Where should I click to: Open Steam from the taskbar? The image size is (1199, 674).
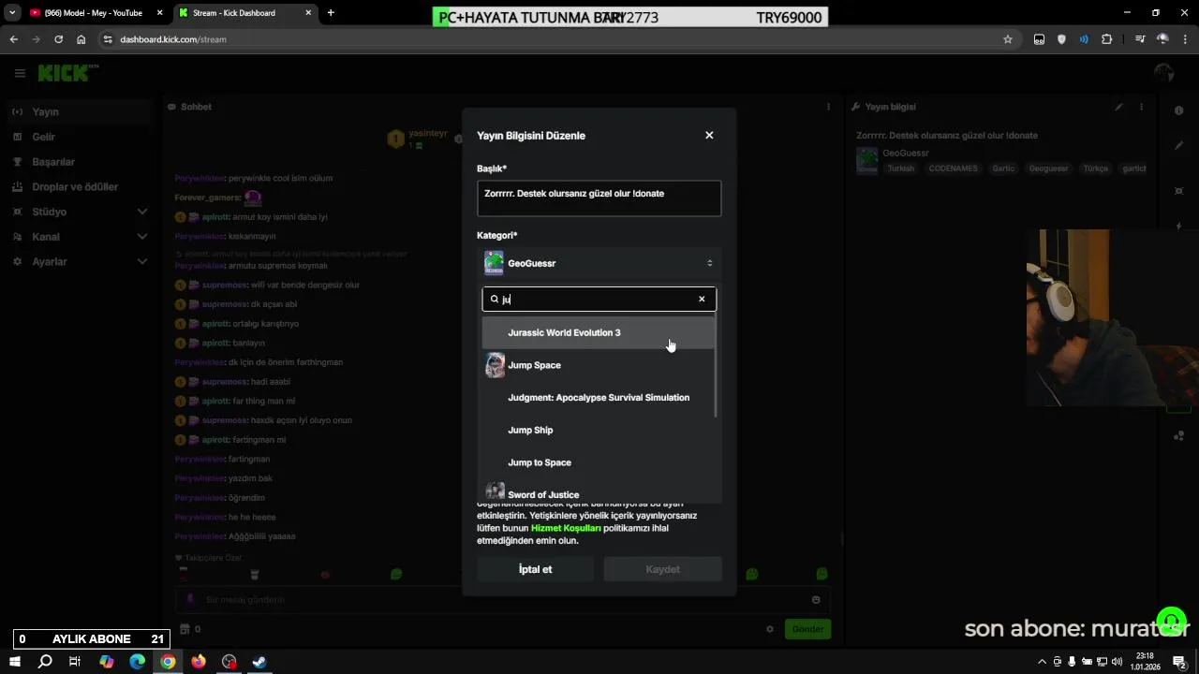tap(259, 662)
